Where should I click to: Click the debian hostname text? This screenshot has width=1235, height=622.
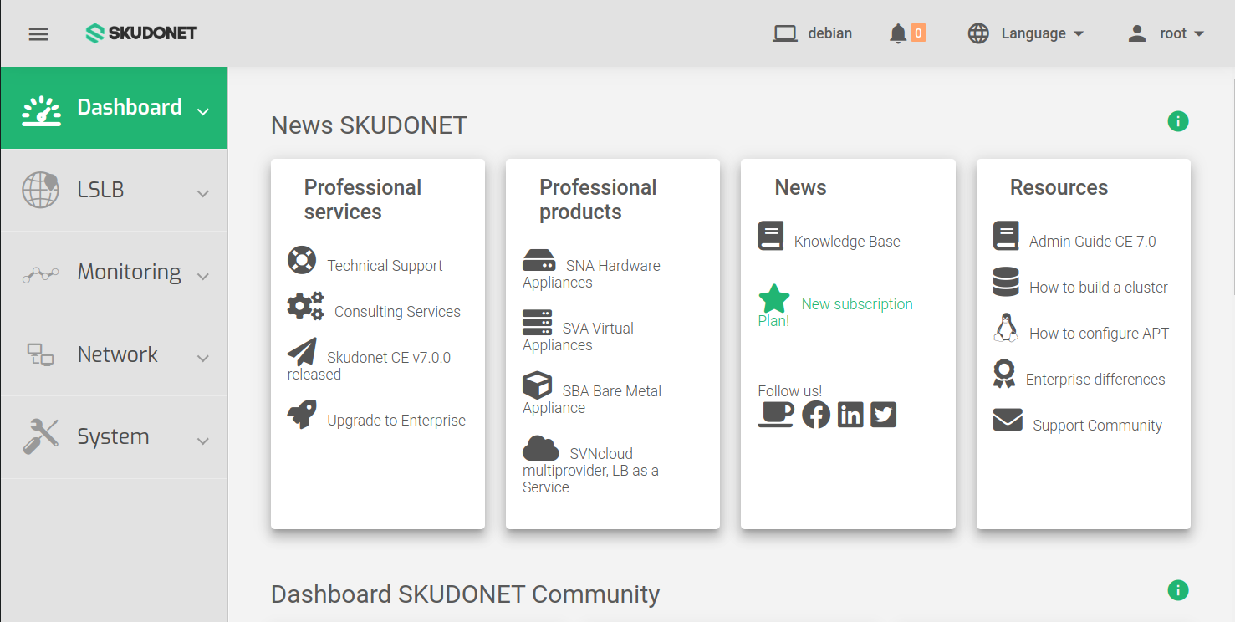click(x=829, y=33)
